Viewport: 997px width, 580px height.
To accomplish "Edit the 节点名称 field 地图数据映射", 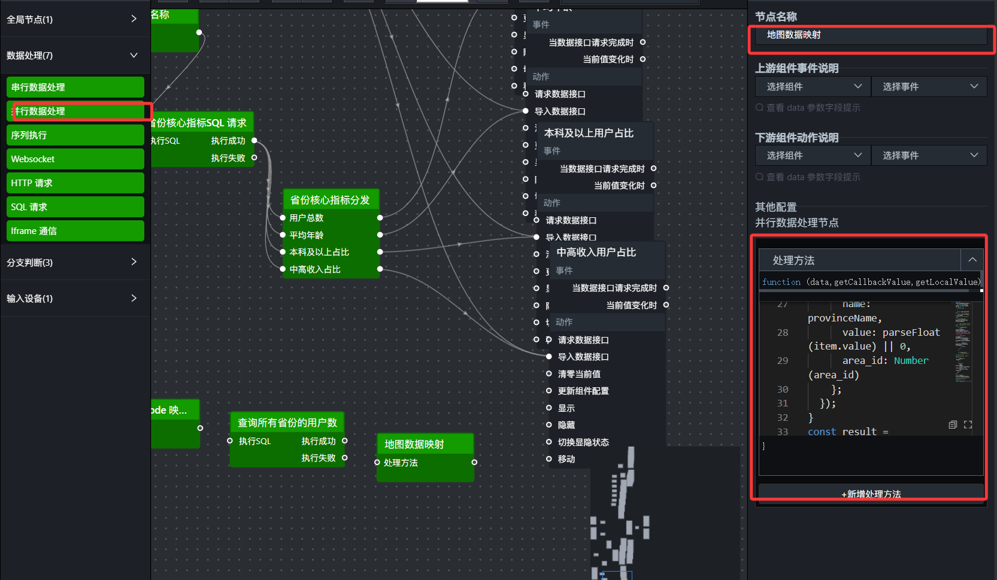I will [871, 35].
